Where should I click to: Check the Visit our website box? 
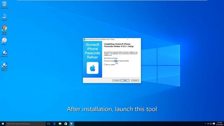(x=105, y=64)
